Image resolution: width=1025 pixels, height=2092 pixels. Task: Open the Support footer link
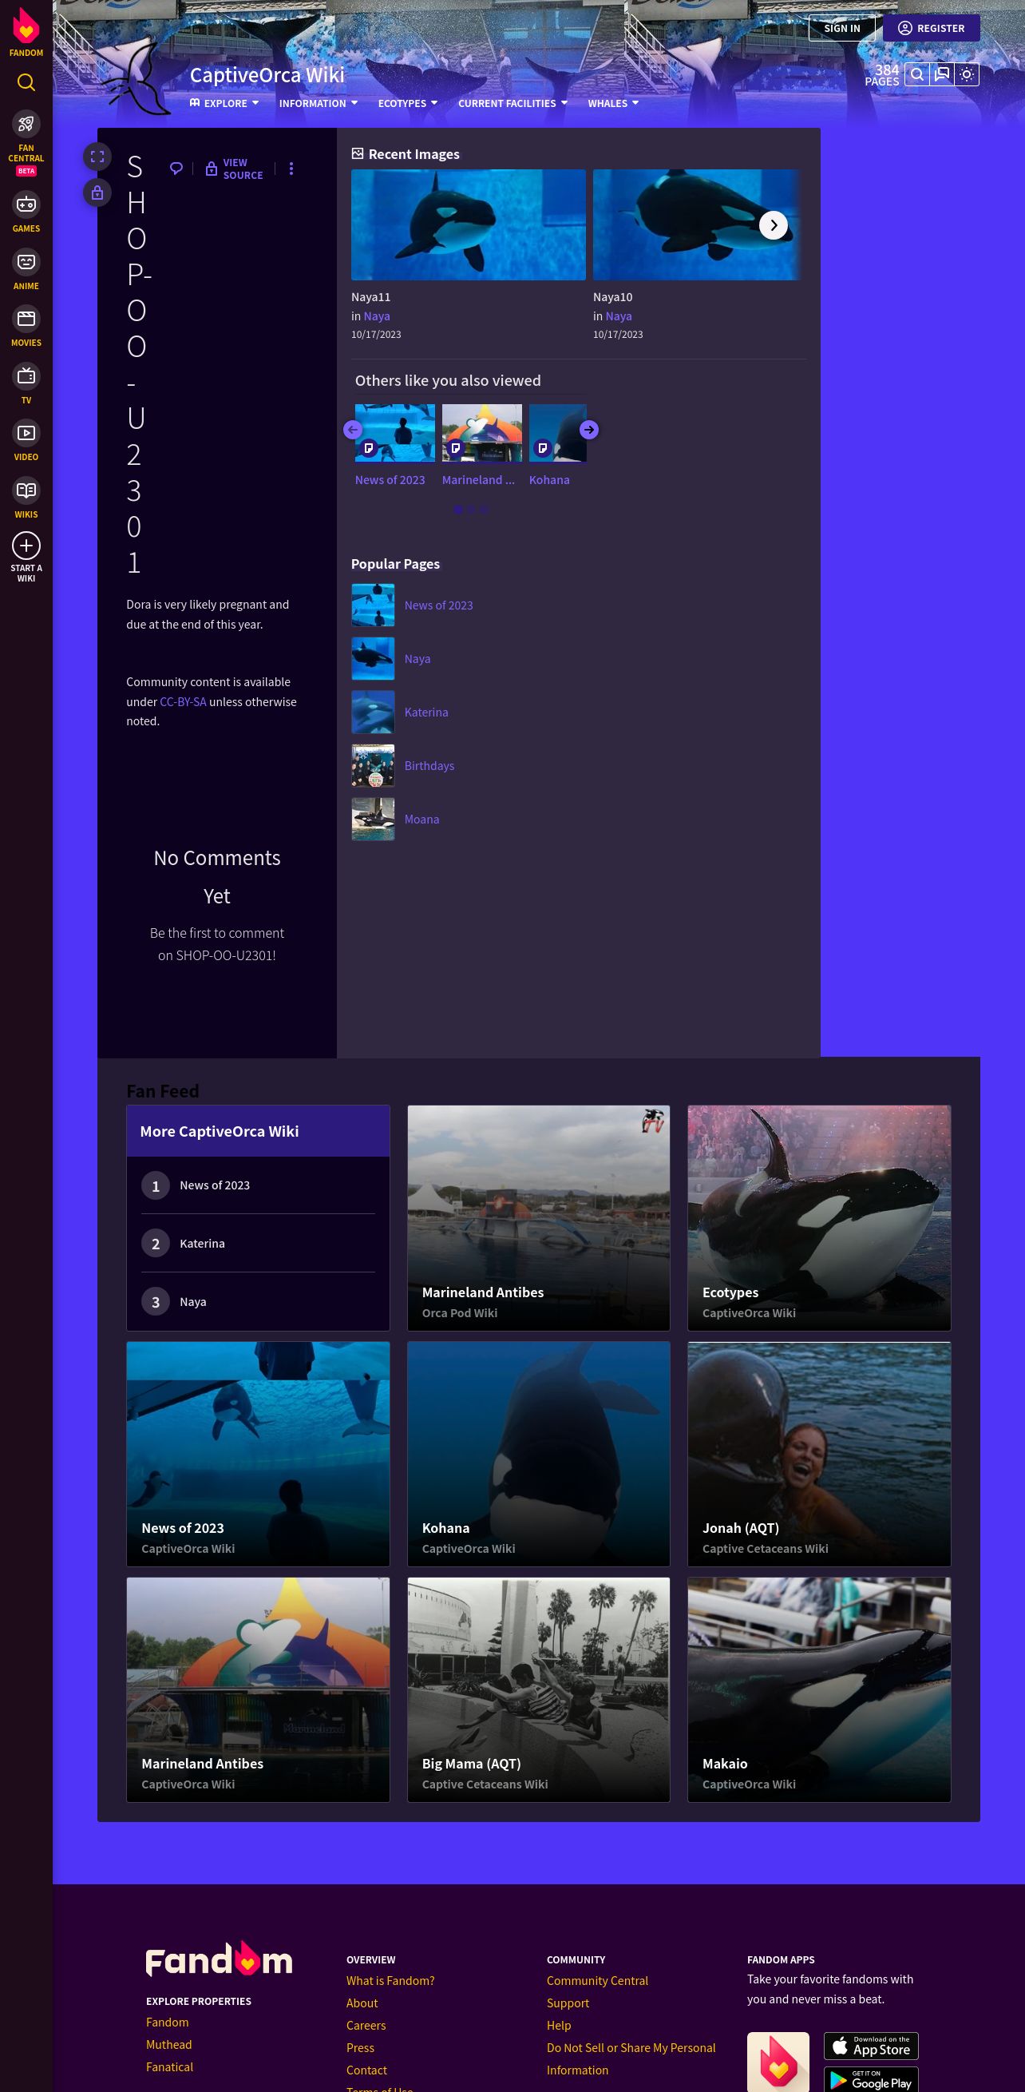[x=568, y=2003]
